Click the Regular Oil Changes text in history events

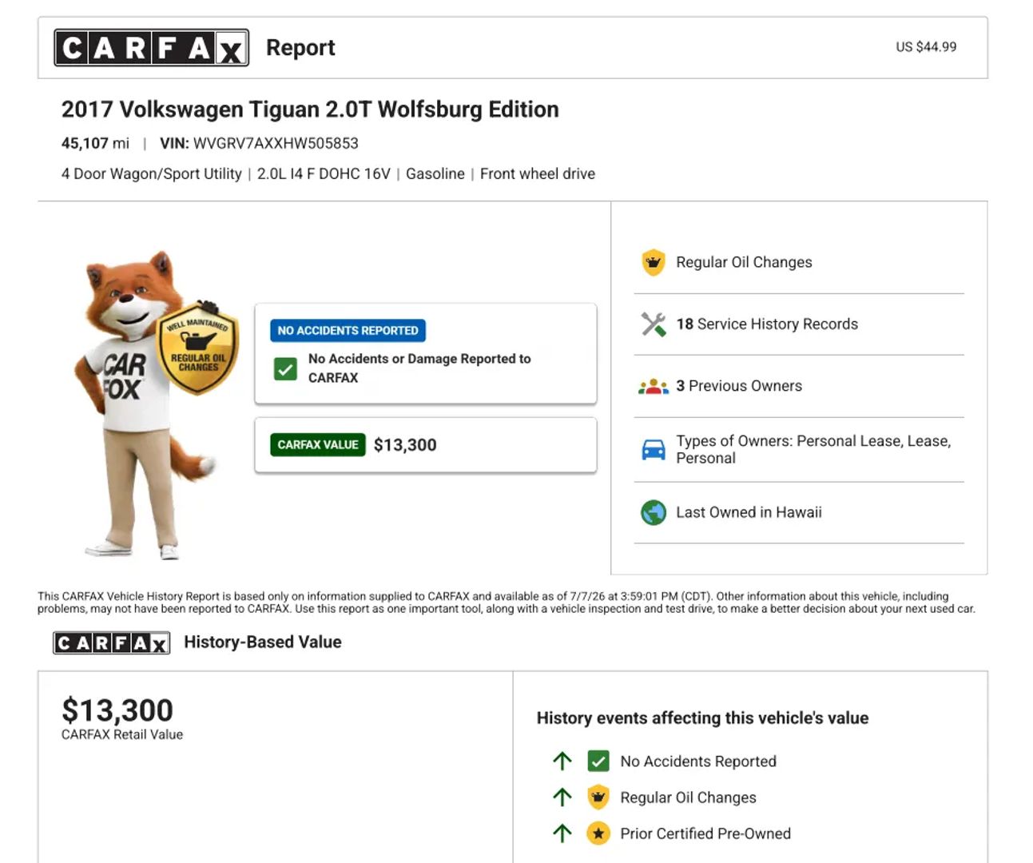[x=688, y=797]
